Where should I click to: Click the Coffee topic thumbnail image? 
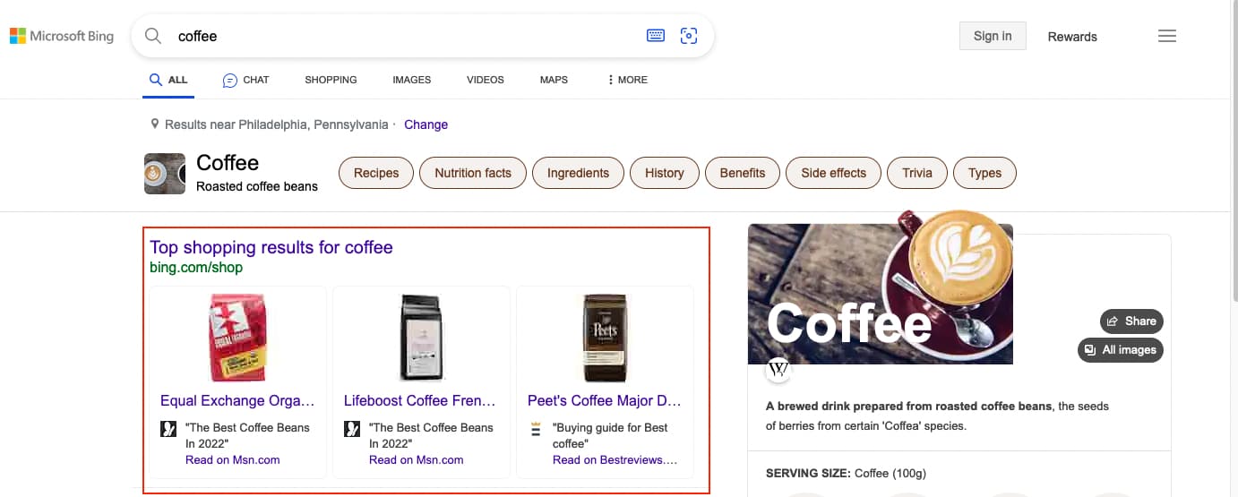[x=165, y=174]
